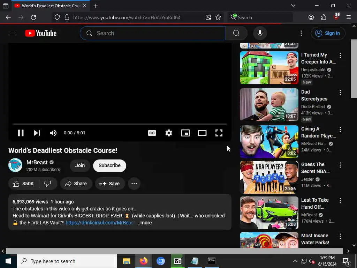Open options menu for Giving A Random Player
357x268 pixels.
[x=340, y=129]
